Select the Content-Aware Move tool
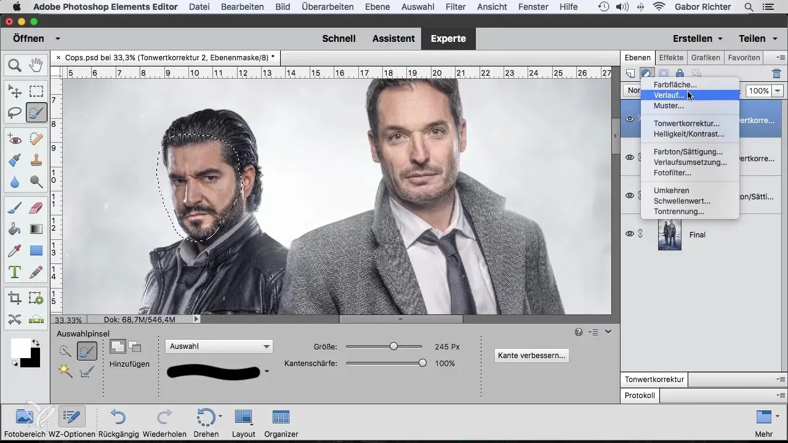 point(15,319)
